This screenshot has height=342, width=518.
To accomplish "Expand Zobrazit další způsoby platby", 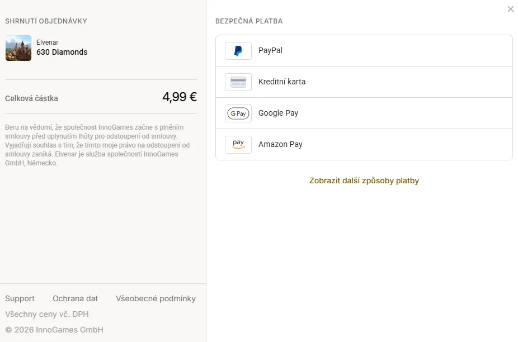I will 364,181.
